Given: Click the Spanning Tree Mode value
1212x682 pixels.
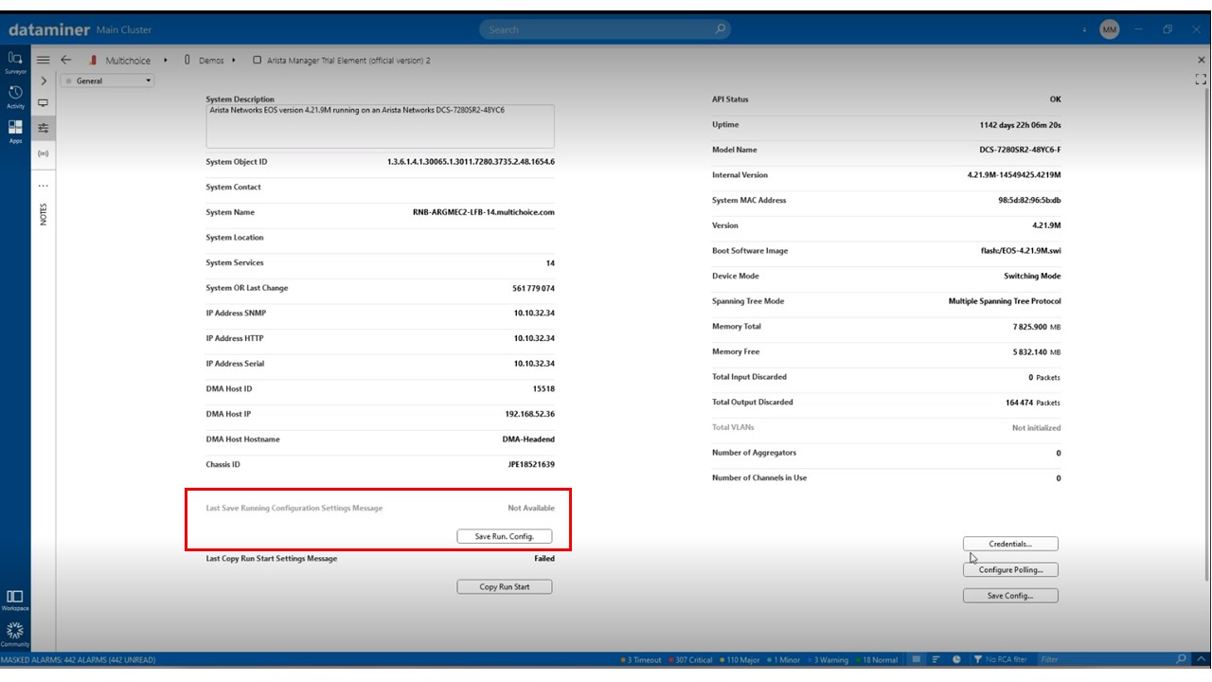Looking at the screenshot, I should 1005,301.
